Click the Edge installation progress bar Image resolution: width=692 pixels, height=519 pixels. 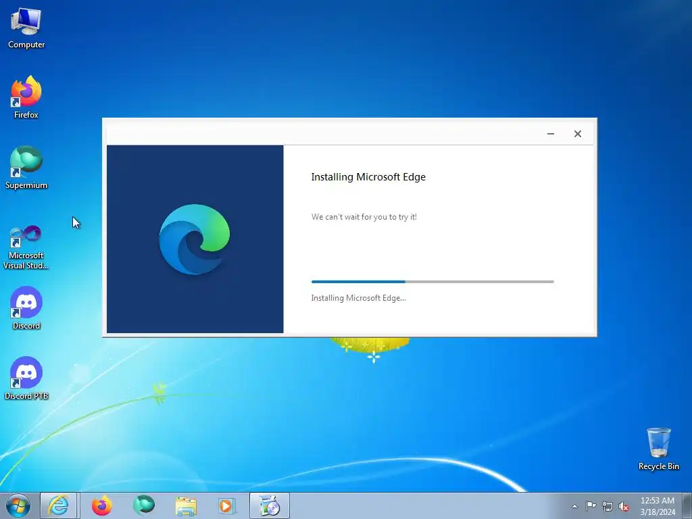(x=432, y=282)
